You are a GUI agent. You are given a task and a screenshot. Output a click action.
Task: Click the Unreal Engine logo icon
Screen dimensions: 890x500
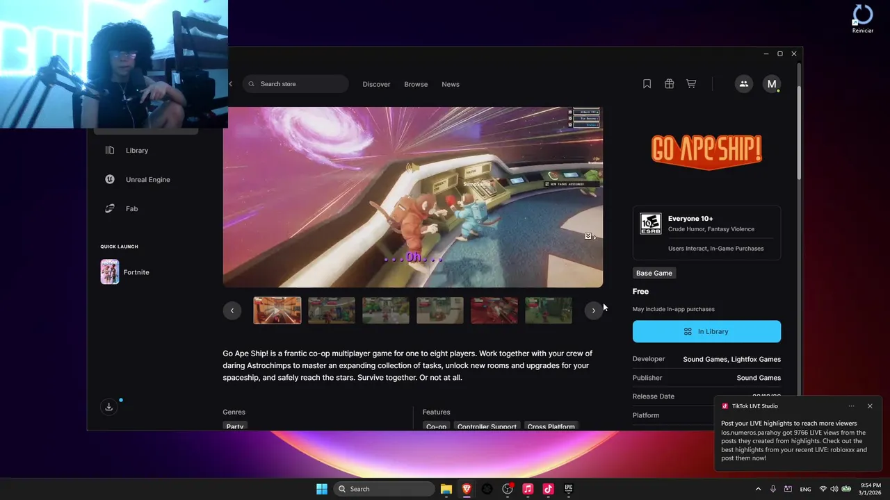pyautogui.click(x=110, y=179)
